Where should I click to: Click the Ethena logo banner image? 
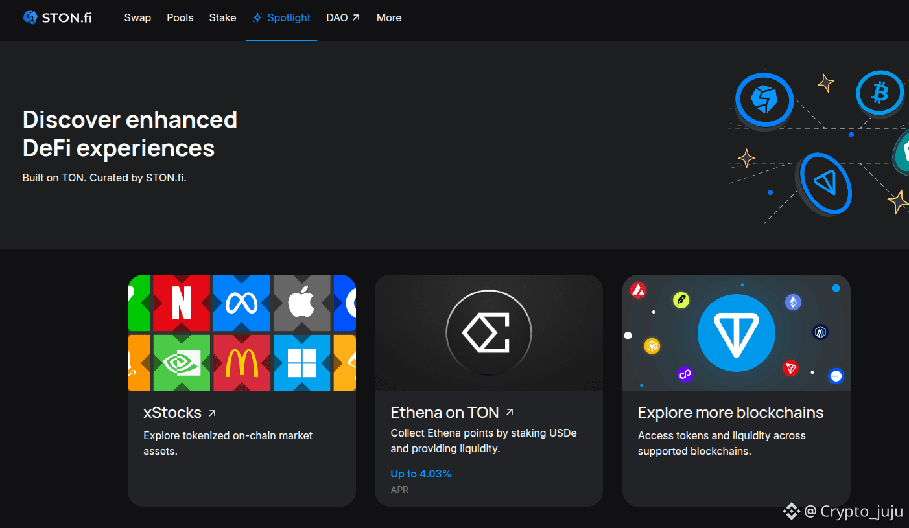[x=489, y=333]
